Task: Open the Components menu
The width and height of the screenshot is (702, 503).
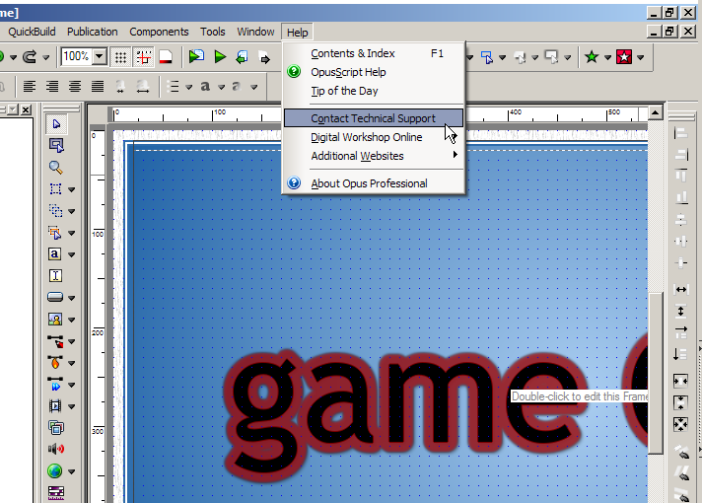Action: pyautogui.click(x=159, y=32)
